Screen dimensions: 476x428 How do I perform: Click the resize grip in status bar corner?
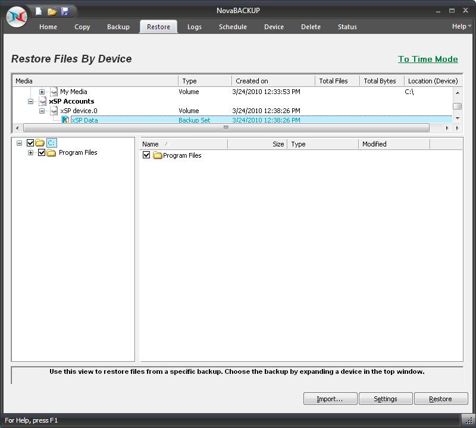click(x=469, y=420)
